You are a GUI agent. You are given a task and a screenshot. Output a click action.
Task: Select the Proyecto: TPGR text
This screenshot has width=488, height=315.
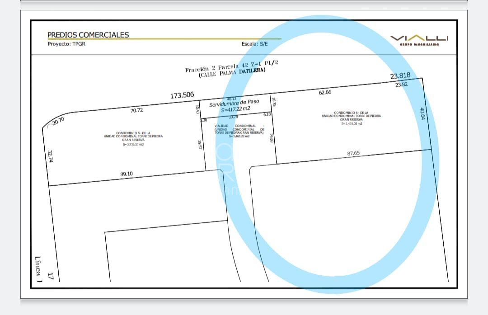click(66, 44)
